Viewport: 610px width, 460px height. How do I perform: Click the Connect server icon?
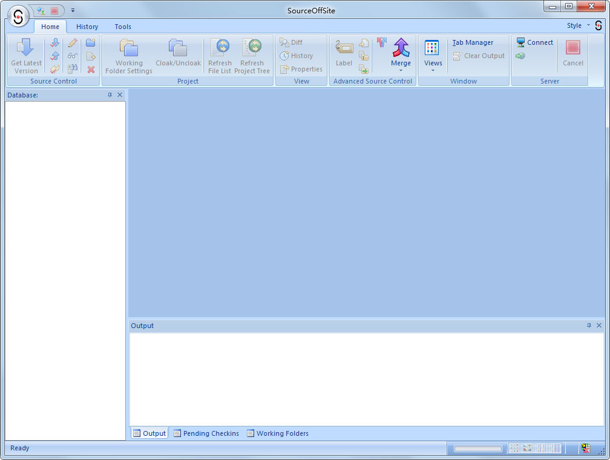(x=520, y=42)
